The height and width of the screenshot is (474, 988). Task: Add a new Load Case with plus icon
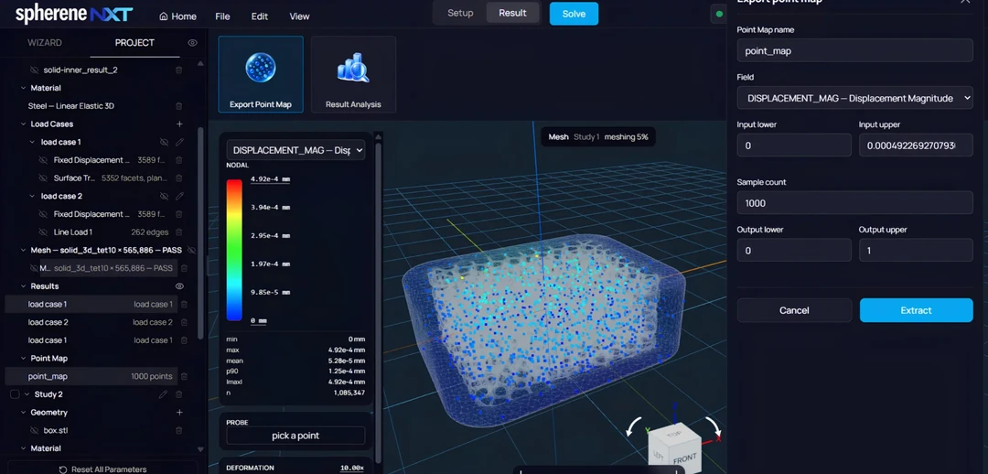pos(179,124)
